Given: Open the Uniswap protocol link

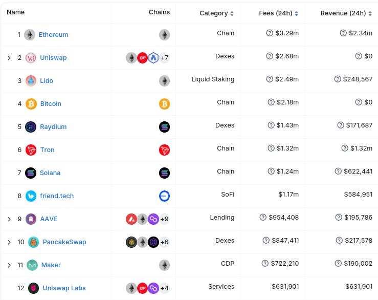Looking at the screenshot, I should tap(53, 58).
